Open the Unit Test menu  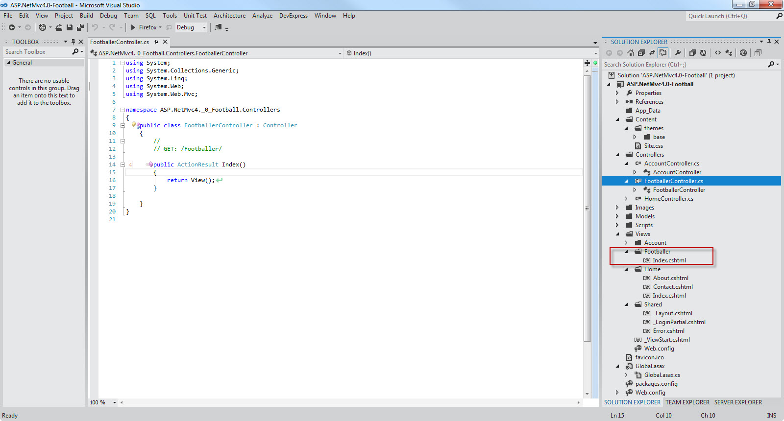tap(195, 16)
